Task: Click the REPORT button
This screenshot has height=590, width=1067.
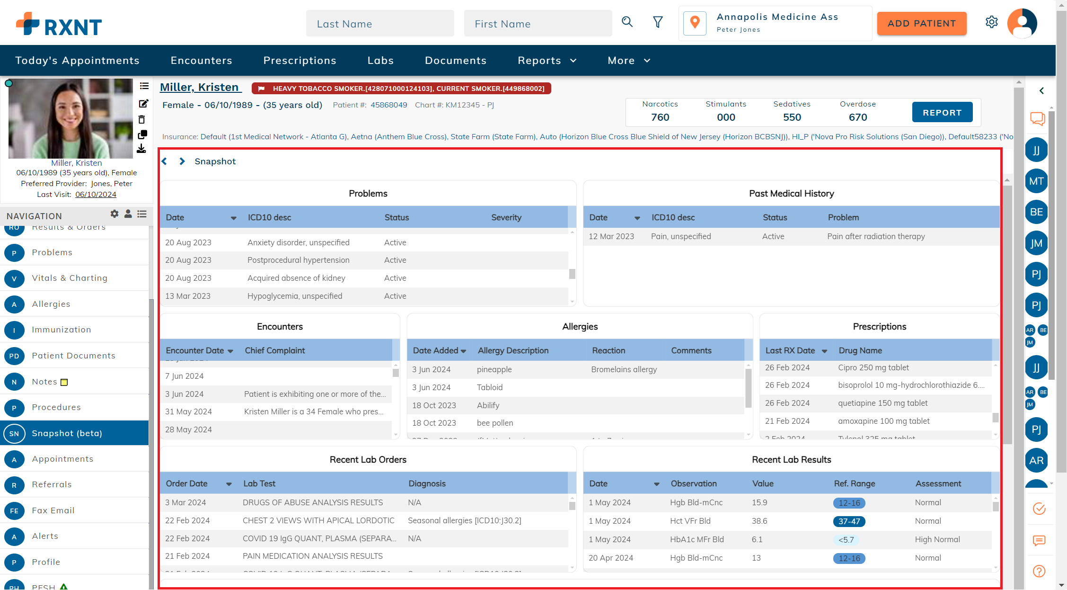Action: pyautogui.click(x=942, y=112)
